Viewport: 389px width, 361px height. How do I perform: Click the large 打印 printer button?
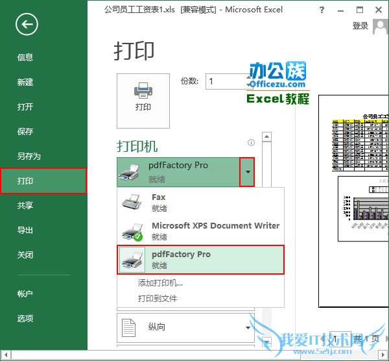(x=143, y=101)
